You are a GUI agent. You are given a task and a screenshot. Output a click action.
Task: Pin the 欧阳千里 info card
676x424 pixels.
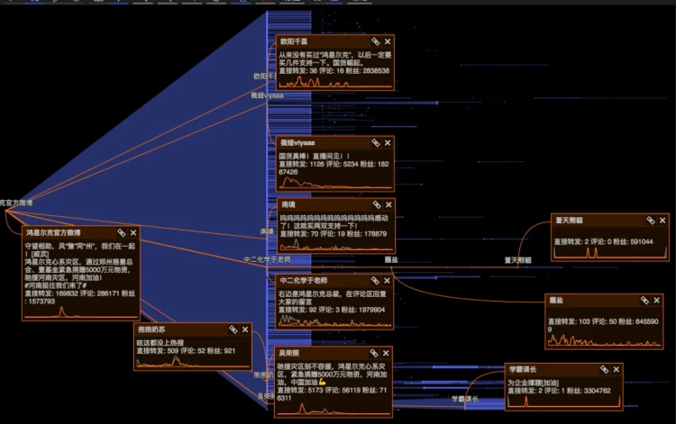376,41
